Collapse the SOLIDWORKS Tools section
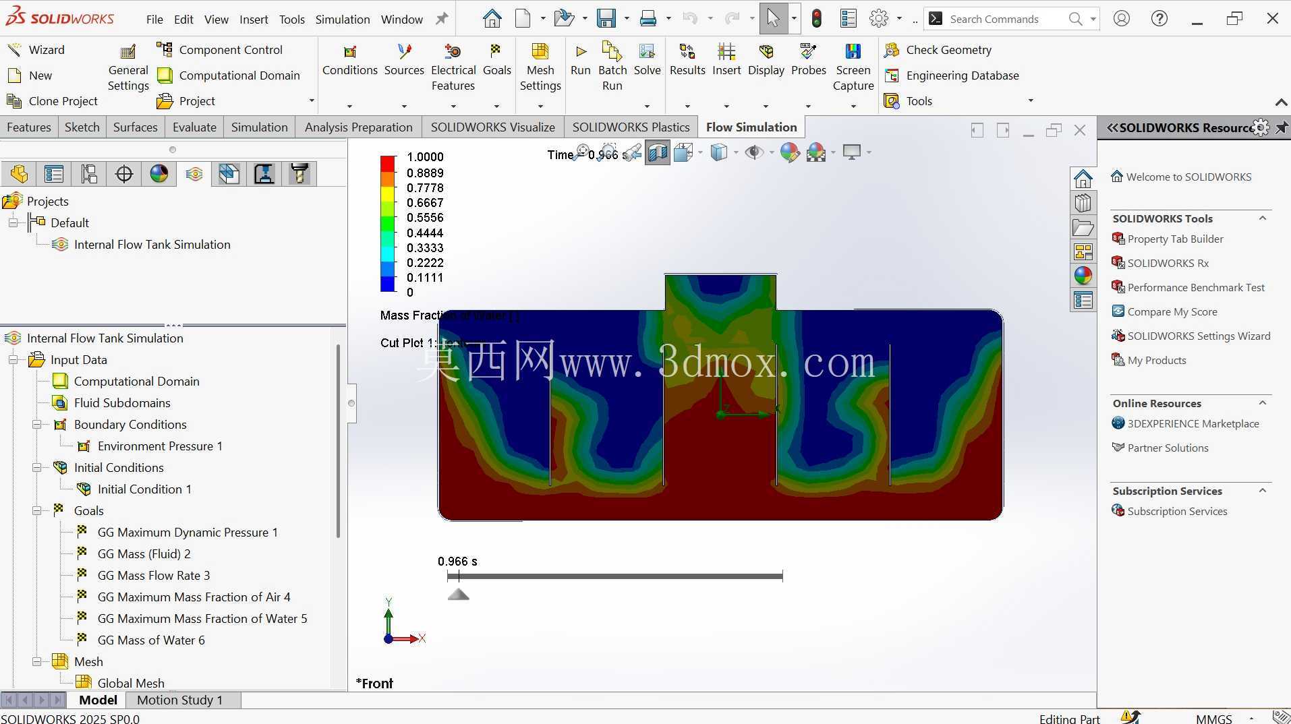 click(x=1263, y=218)
